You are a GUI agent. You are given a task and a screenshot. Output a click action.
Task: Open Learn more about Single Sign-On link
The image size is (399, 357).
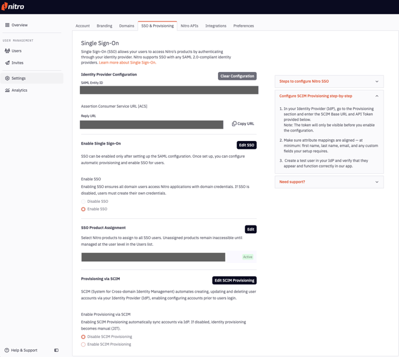click(x=127, y=62)
